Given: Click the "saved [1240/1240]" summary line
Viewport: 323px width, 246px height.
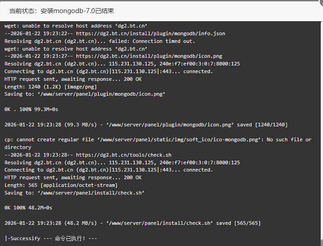Looking at the screenshot, I should coord(145,125).
